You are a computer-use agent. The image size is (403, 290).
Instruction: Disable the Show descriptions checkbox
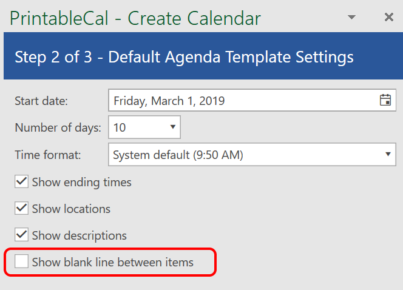(22, 235)
